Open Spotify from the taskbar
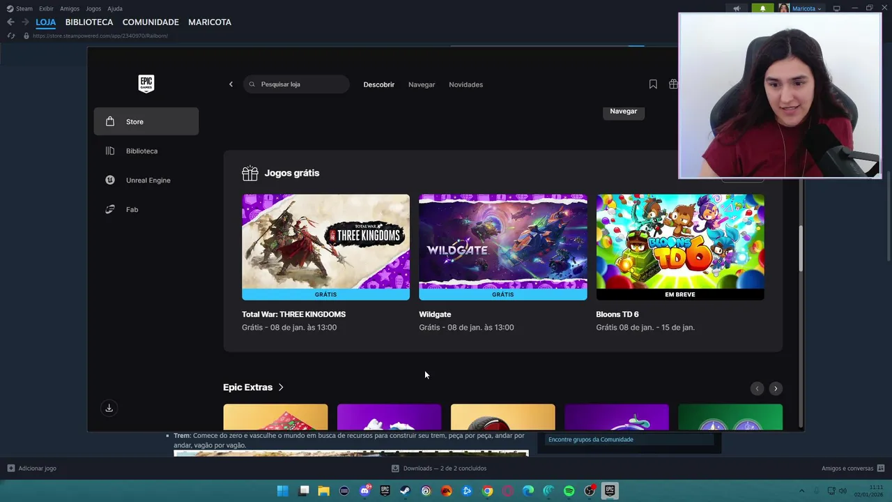Viewport: 892px width, 502px height. (x=569, y=491)
